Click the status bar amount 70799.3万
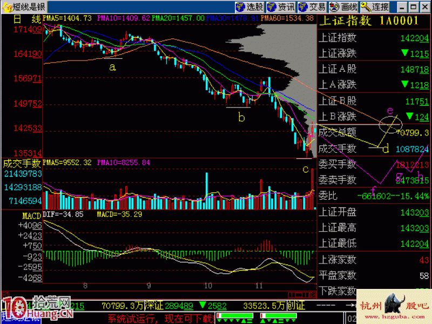This screenshot has height=324, width=432. point(123,306)
